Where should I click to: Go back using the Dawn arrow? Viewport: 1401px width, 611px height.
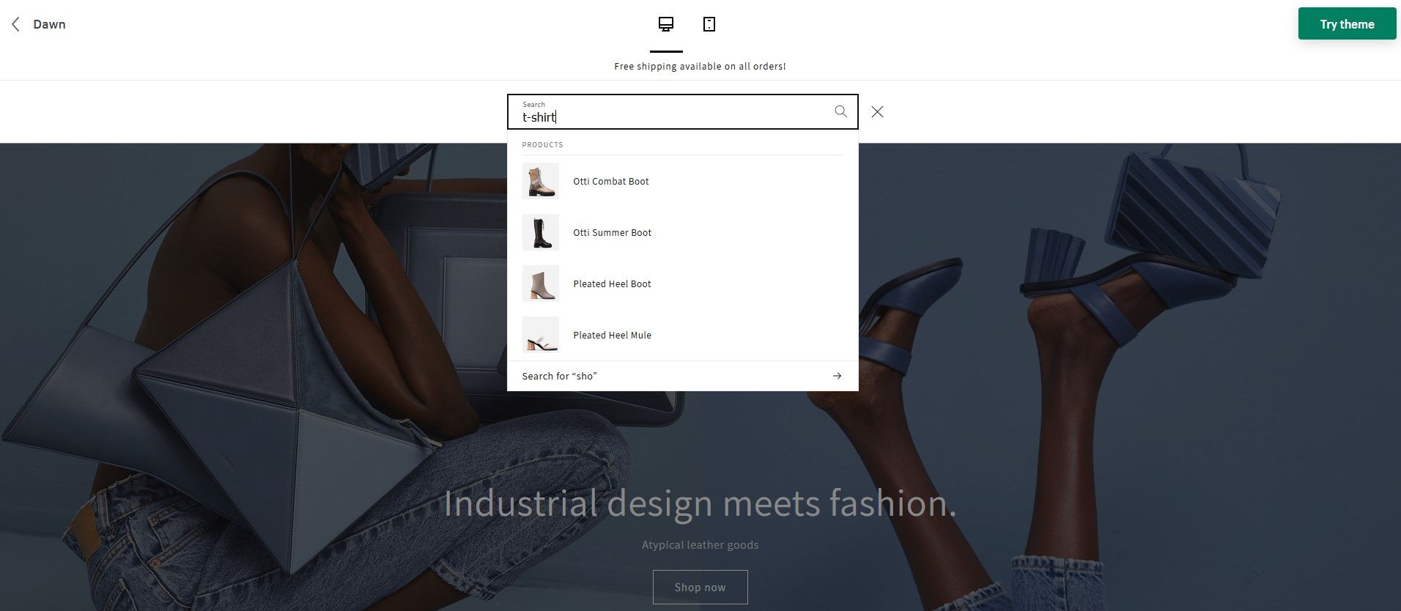[x=15, y=24]
